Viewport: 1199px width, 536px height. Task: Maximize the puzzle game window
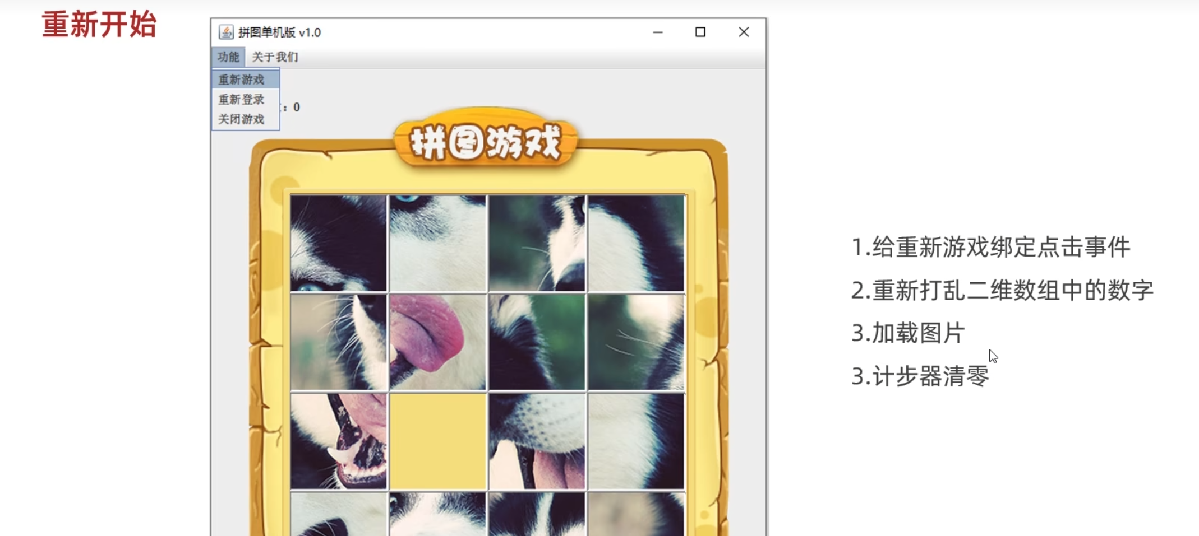pyautogui.click(x=700, y=32)
